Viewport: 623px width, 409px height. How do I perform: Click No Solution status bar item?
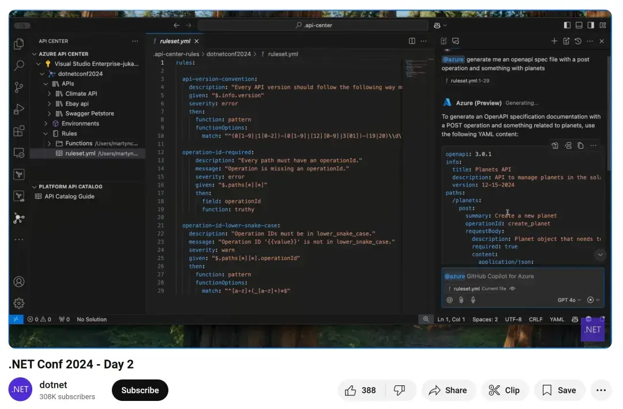[x=92, y=319]
